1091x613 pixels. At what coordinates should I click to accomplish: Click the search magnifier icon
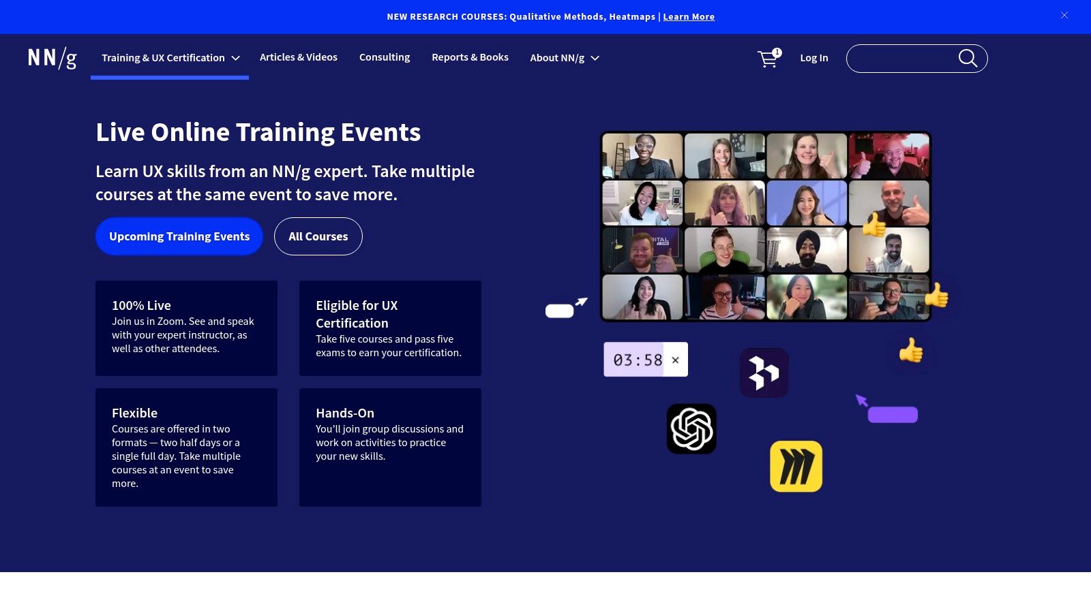(968, 59)
